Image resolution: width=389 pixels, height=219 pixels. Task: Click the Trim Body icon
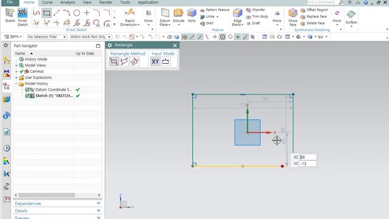(249, 17)
